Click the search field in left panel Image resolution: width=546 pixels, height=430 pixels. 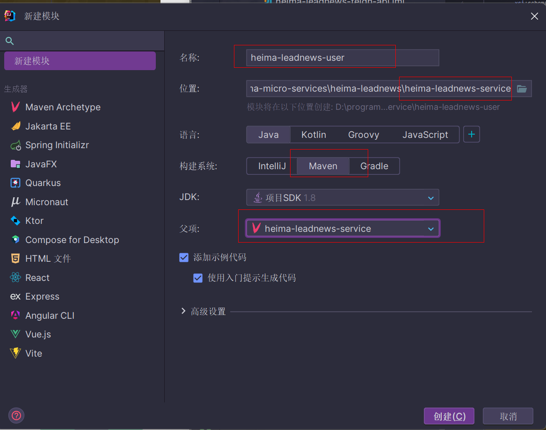tap(82, 41)
